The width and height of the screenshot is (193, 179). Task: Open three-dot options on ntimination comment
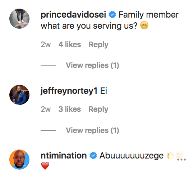[x=181, y=160]
